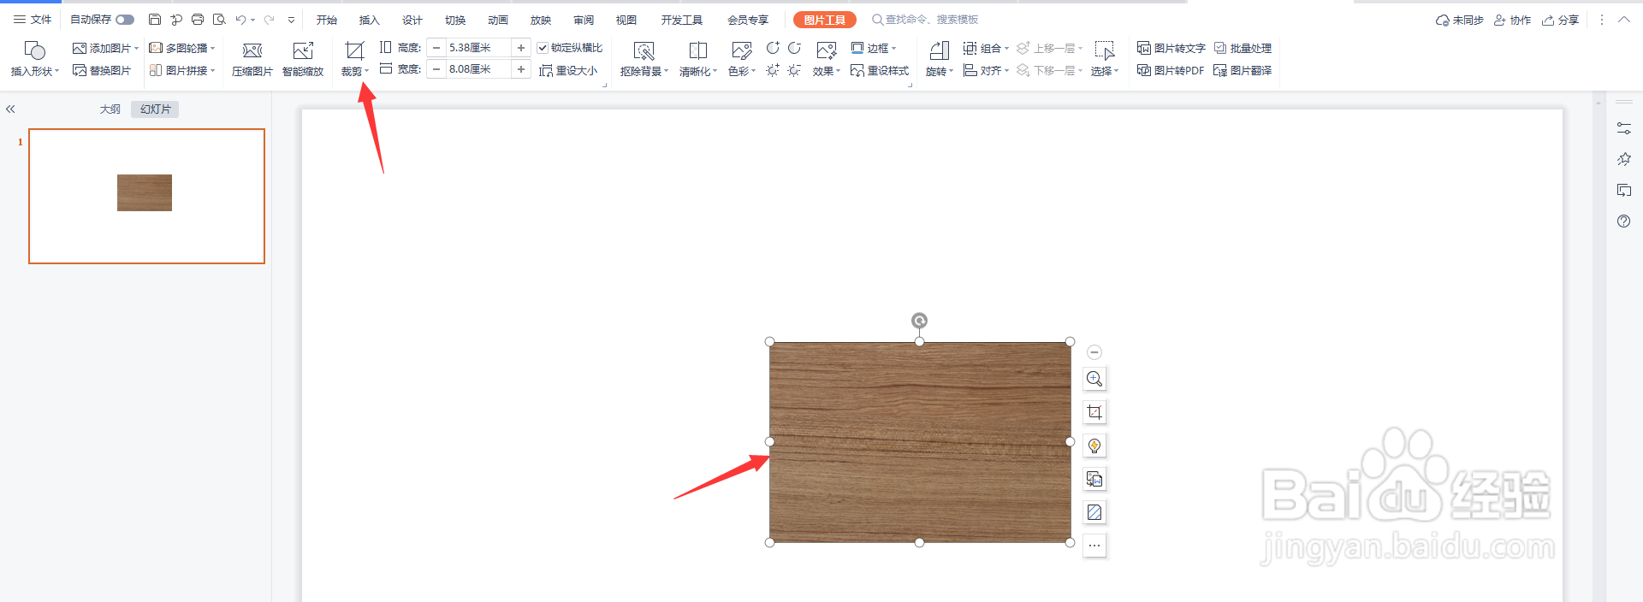1643x602 pixels.
Task: Click the floating more options ellipsis button
Action: pos(1094,546)
